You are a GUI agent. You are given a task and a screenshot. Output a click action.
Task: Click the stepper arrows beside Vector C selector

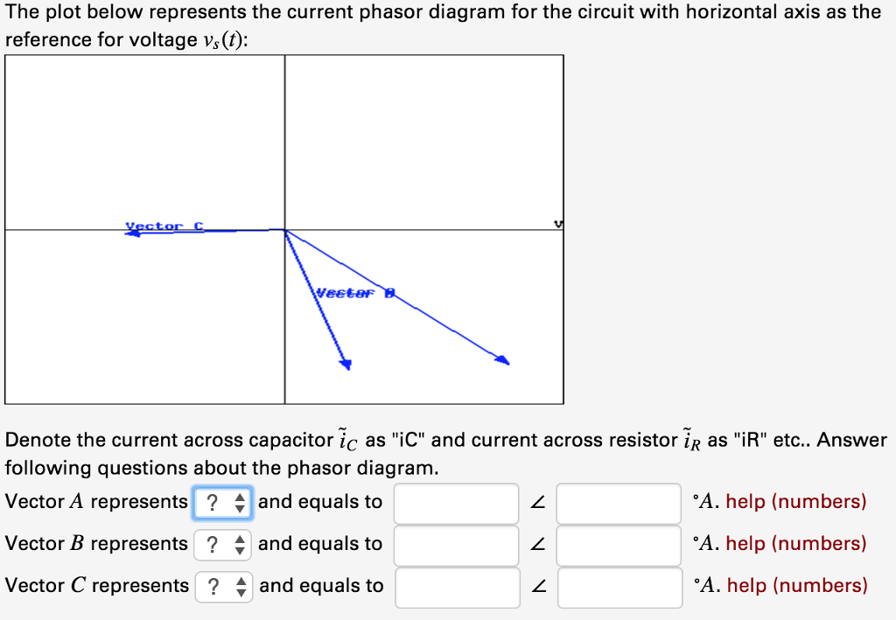point(239,587)
